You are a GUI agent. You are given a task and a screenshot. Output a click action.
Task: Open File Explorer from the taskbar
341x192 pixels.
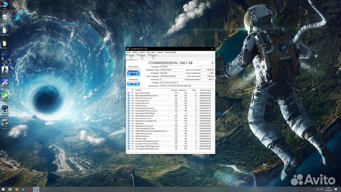pyautogui.click(x=10, y=189)
